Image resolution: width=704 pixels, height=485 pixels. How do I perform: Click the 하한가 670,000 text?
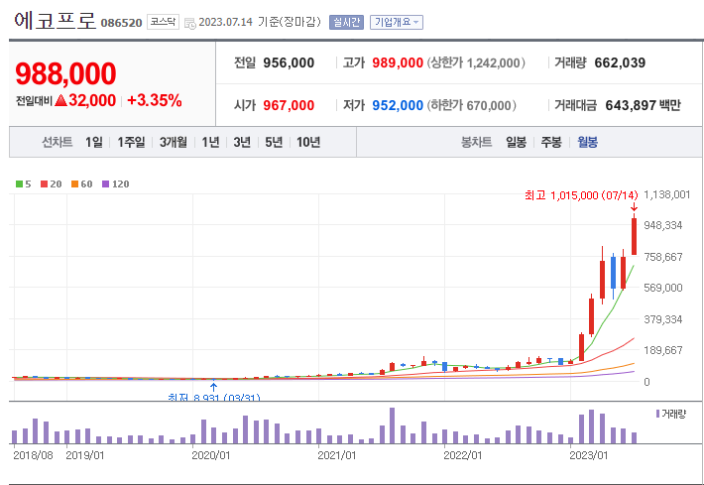471,105
